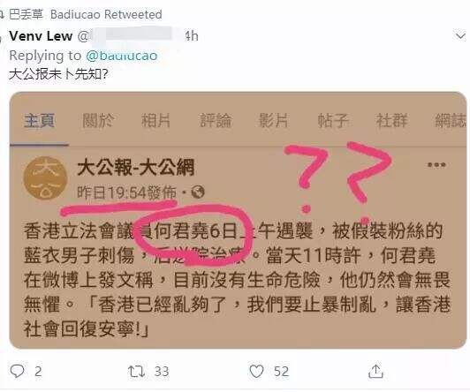
Task: Open Venv Lew profile name
Action: pyautogui.click(x=41, y=36)
